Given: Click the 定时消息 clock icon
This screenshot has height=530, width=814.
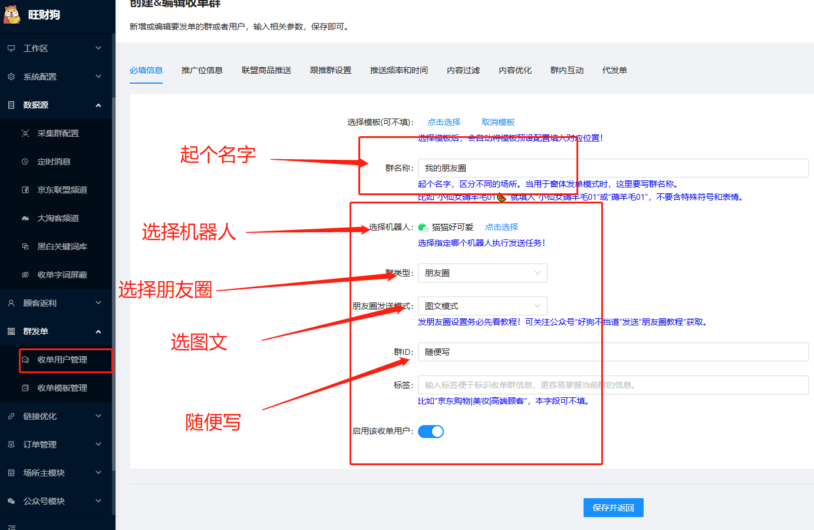Looking at the screenshot, I should point(25,162).
